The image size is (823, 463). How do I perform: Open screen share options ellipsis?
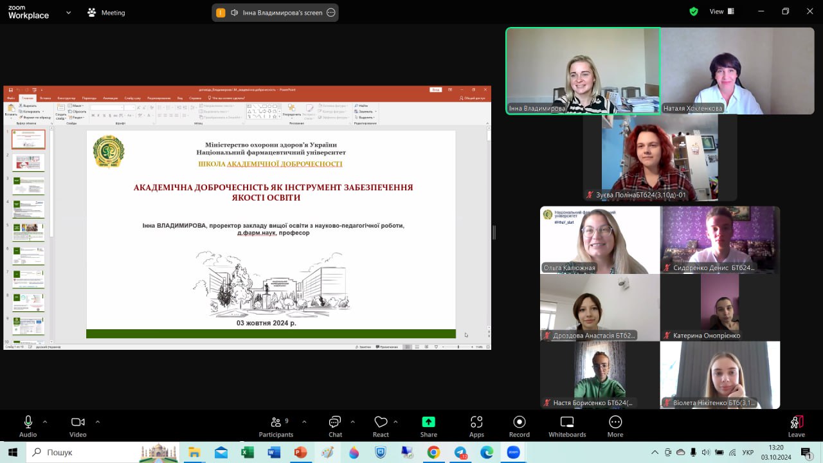point(331,12)
